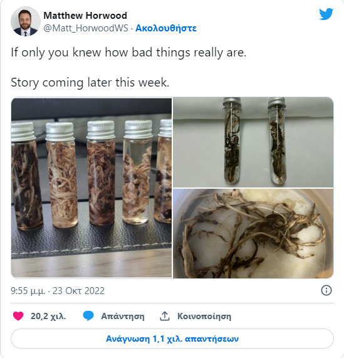Open the tweet info circle icon
344x358 pixels.
[326, 290]
